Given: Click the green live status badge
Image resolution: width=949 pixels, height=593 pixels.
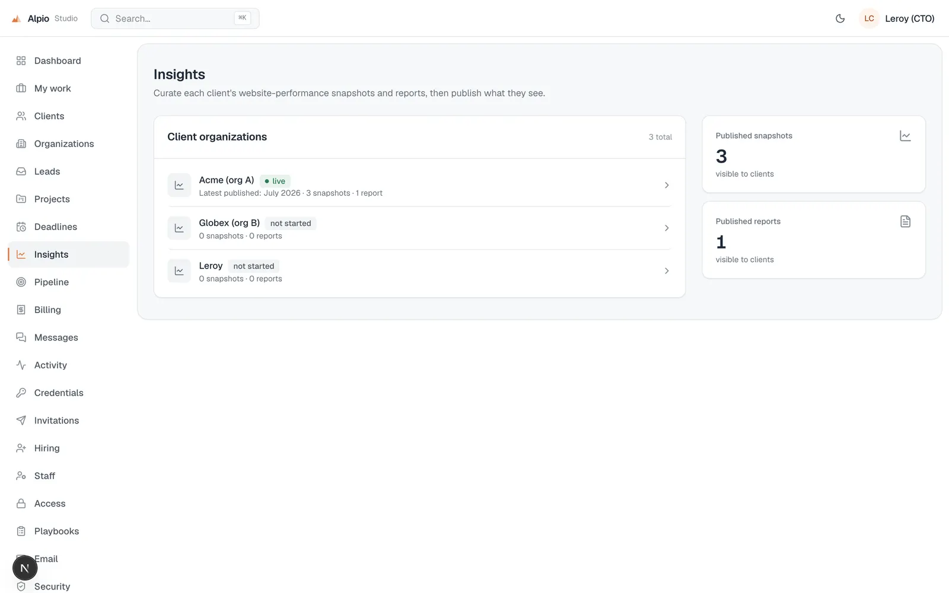Looking at the screenshot, I should point(275,181).
